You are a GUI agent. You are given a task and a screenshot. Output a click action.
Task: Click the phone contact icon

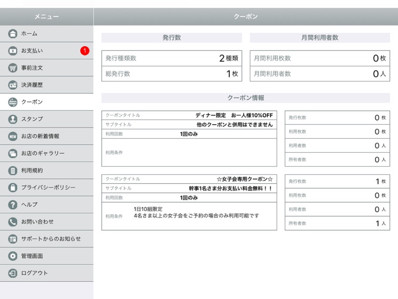point(12,222)
